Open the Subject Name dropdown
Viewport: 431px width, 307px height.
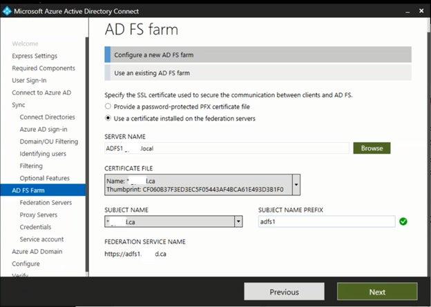pos(238,221)
